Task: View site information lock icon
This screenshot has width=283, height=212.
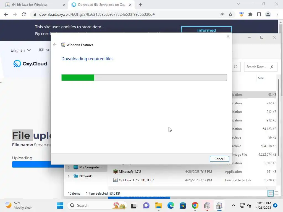Action: point(35,14)
